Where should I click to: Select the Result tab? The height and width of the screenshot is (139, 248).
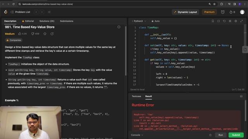coord(148,96)
